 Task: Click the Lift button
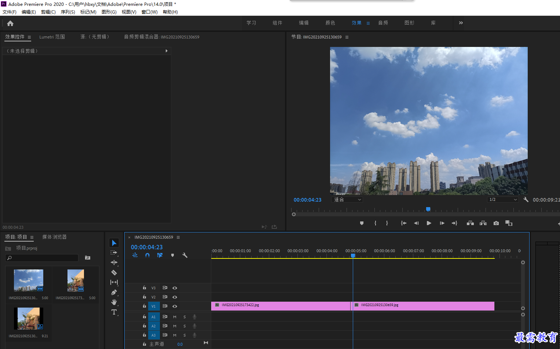[x=470, y=223]
